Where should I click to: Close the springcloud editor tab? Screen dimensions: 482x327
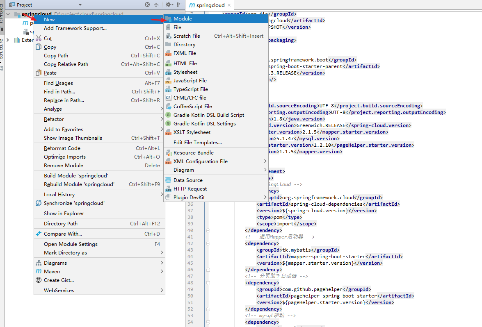(x=229, y=5)
